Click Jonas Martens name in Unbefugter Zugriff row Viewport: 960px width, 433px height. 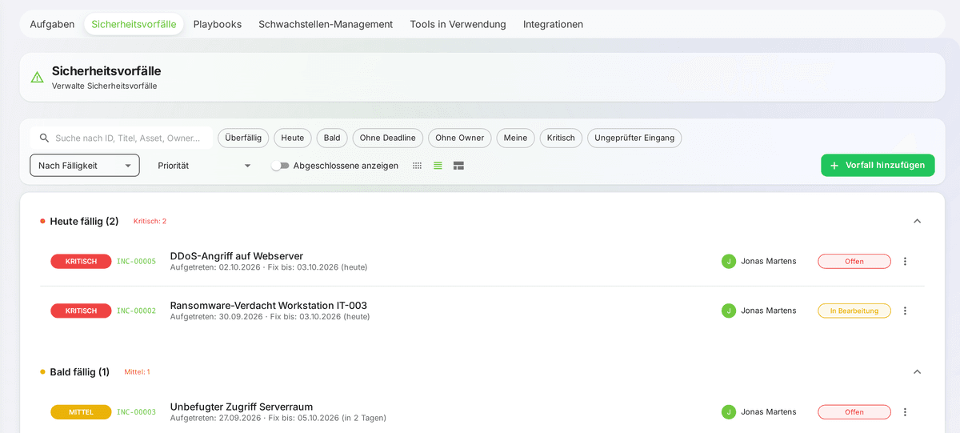769,412
